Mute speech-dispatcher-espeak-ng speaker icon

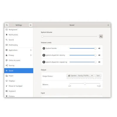pos(99,62)
